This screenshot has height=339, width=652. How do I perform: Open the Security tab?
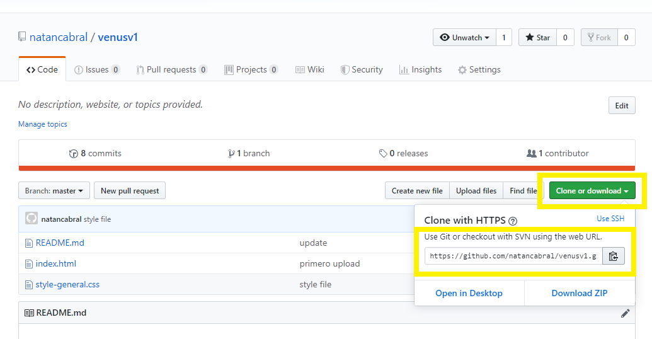[x=362, y=69]
